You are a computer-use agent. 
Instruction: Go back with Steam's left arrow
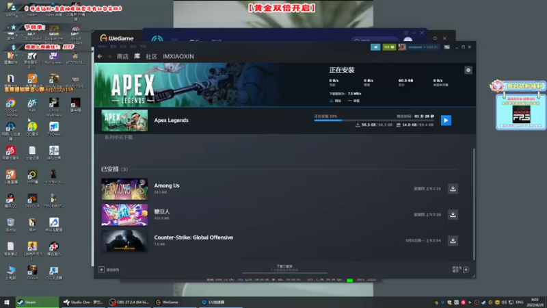click(x=100, y=56)
